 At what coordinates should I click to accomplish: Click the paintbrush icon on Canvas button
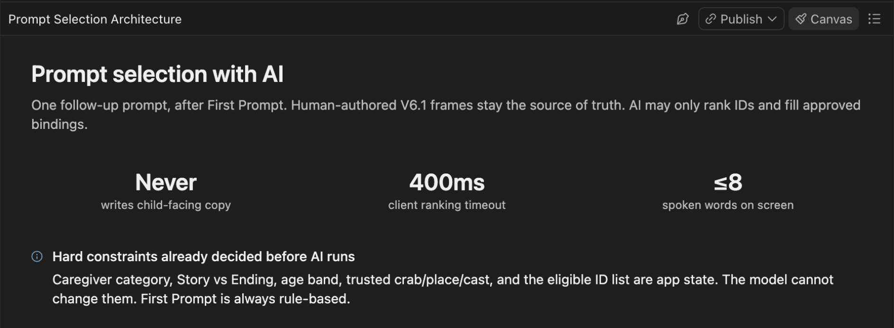(801, 19)
